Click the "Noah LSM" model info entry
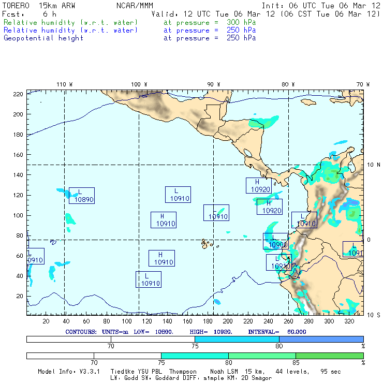This screenshot has width=383, height=383. click(224, 372)
